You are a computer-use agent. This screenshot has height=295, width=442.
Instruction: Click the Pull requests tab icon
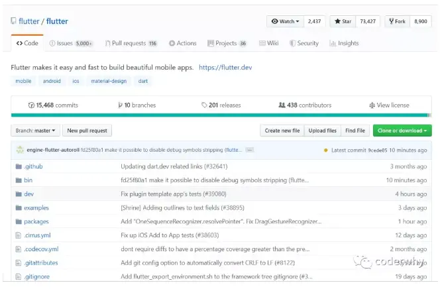(x=107, y=44)
